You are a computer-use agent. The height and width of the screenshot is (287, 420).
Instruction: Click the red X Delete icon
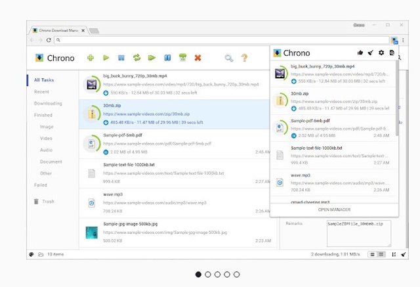tap(198, 58)
